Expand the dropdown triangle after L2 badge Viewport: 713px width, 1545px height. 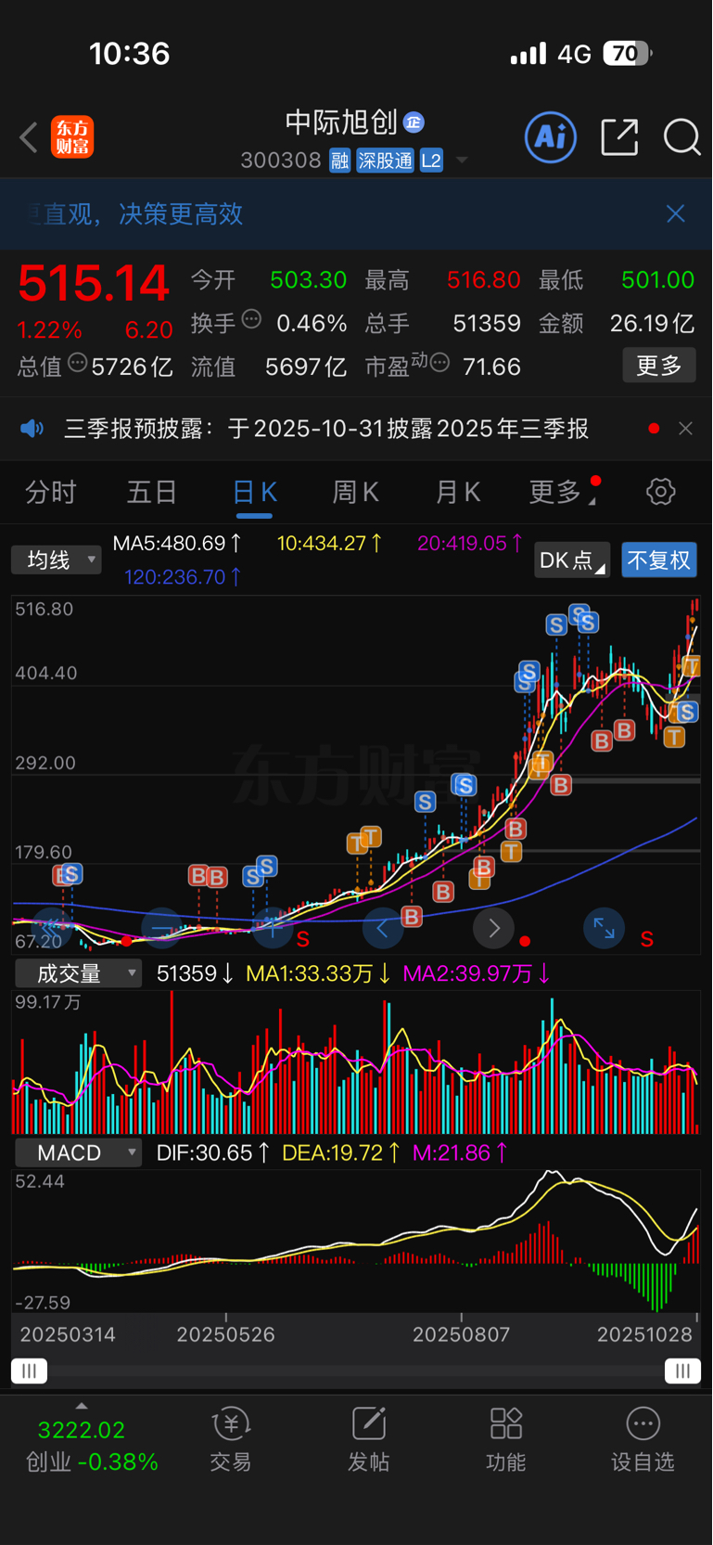(461, 161)
